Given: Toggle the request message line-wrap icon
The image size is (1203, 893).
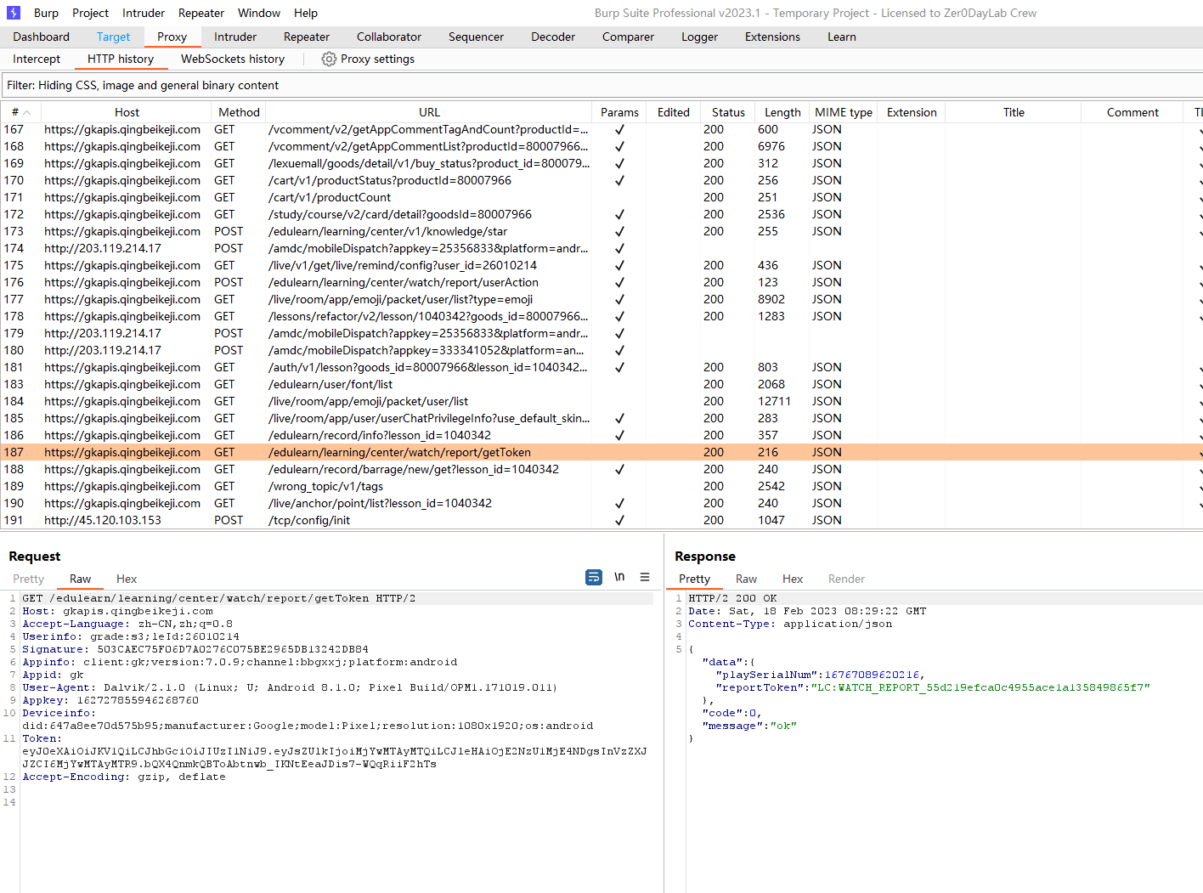Looking at the screenshot, I should pos(594,577).
